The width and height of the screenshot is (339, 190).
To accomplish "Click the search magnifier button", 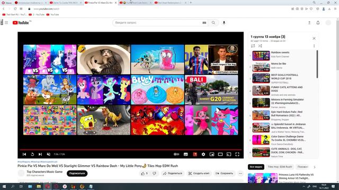I will point(213,23).
